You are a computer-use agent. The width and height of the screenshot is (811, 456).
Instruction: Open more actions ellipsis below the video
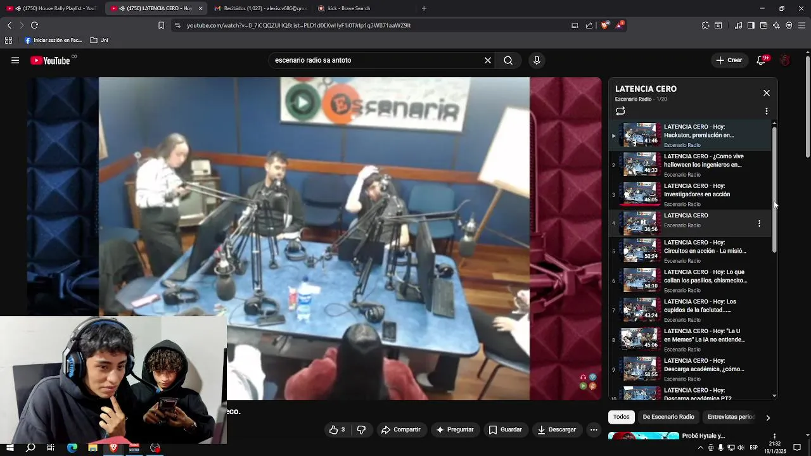point(594,429)
